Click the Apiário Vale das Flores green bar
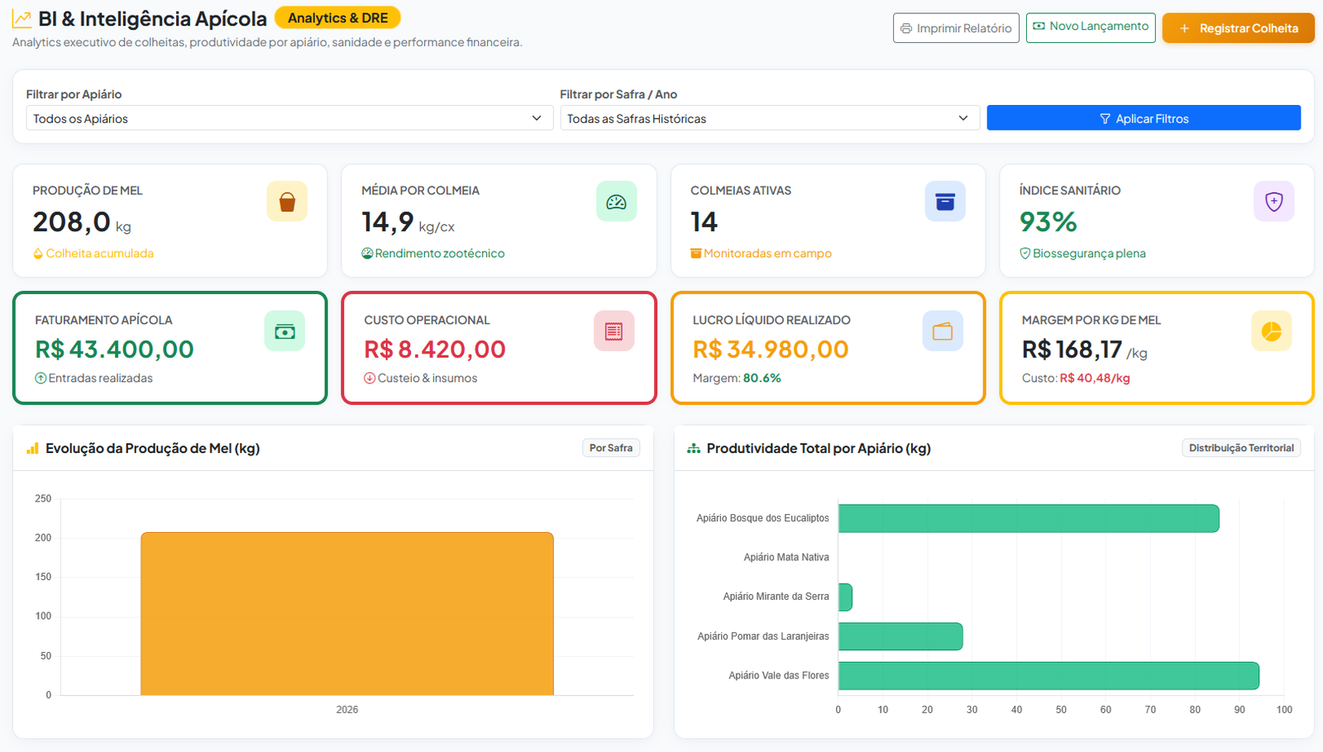Image resolution: width=1323 pixels, height=752 pixels. tap(1048, 676)
